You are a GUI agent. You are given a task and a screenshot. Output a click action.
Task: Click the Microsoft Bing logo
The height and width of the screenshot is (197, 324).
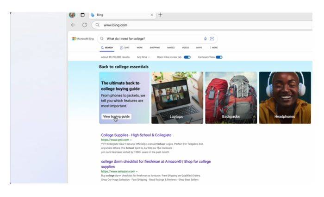point(83,38)
